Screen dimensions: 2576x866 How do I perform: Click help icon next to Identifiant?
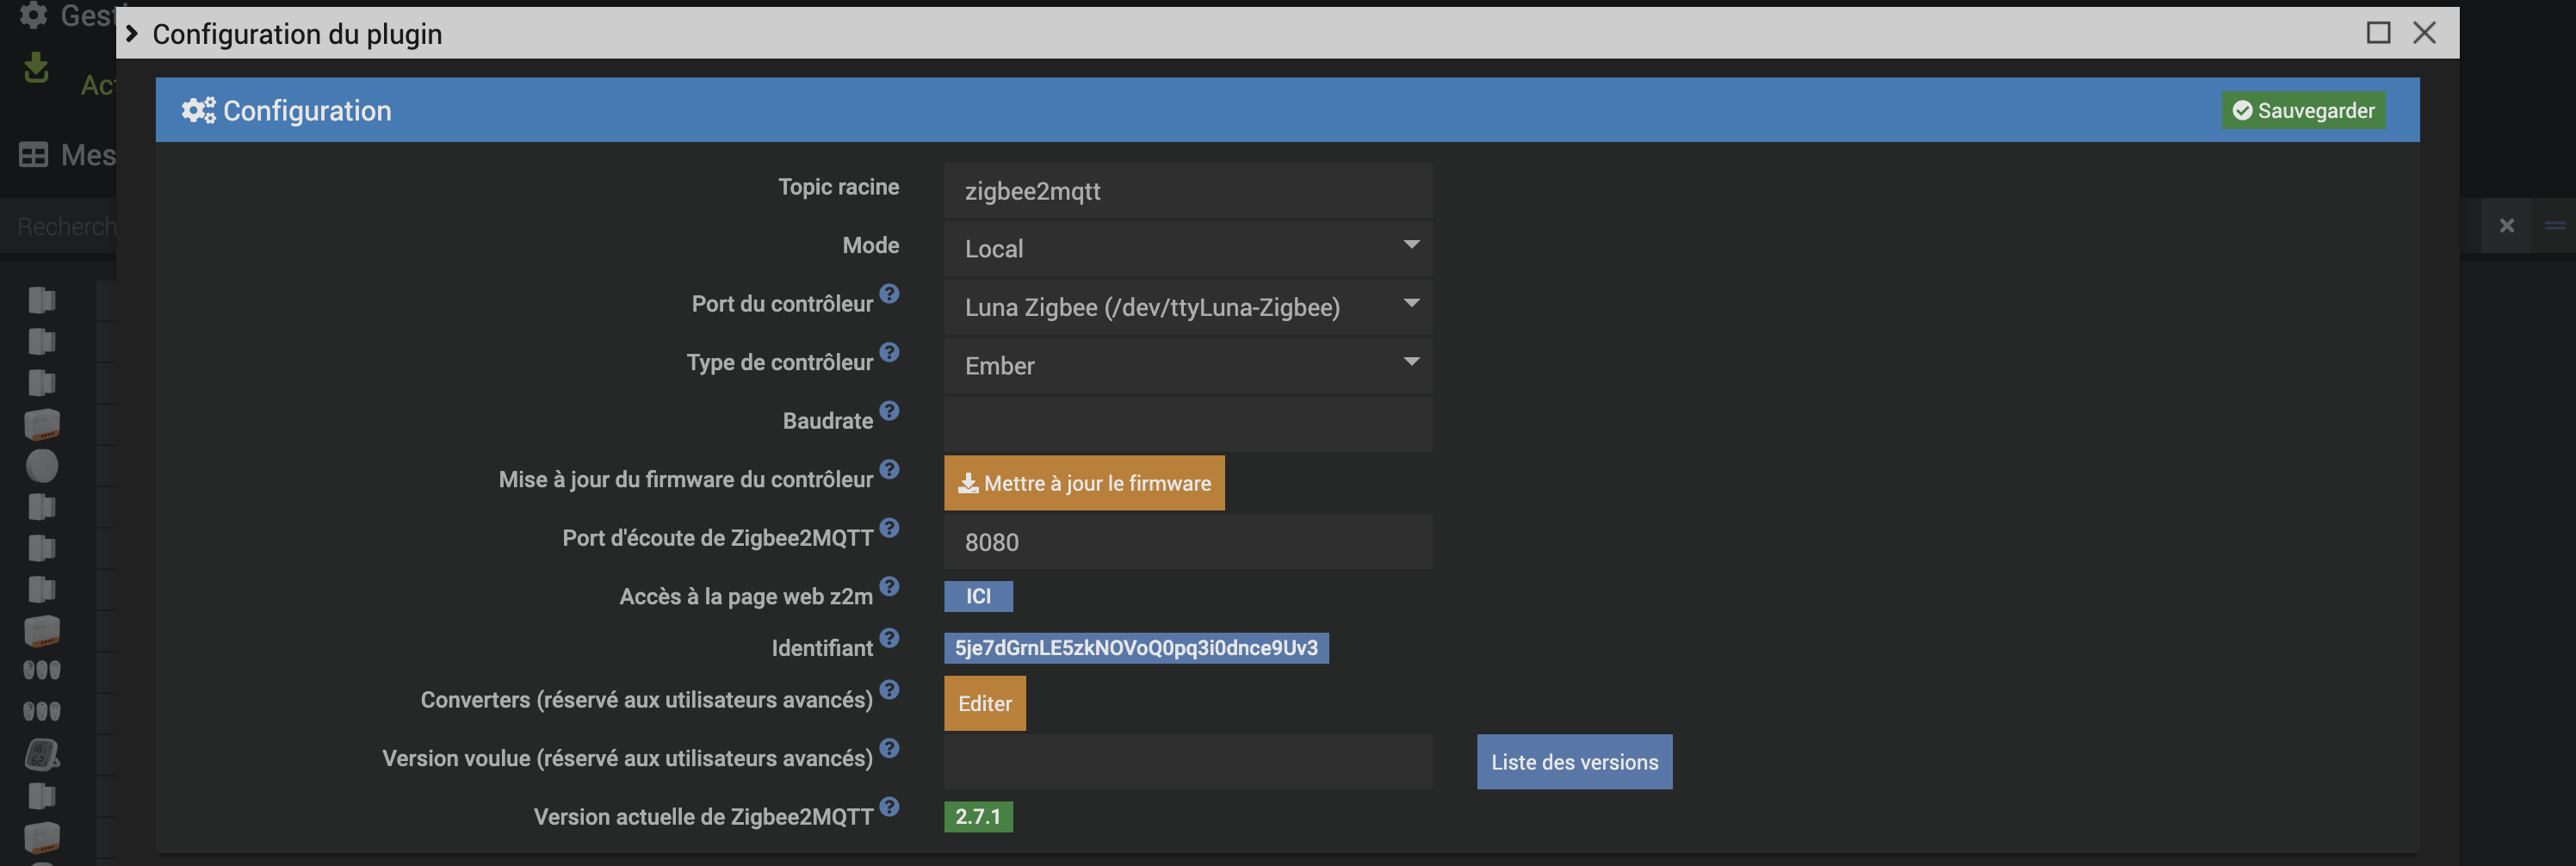[x=889, y=638]
